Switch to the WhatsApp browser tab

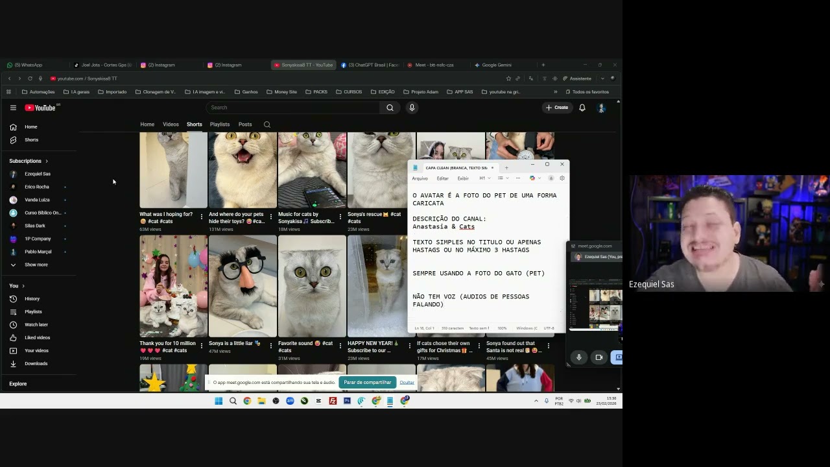[x=34, y=65]
